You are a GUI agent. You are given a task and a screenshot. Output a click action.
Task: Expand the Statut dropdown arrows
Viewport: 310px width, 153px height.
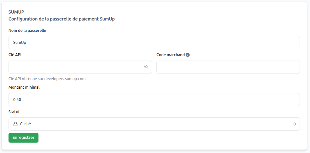pyautogui.click(x=295, y=124)
